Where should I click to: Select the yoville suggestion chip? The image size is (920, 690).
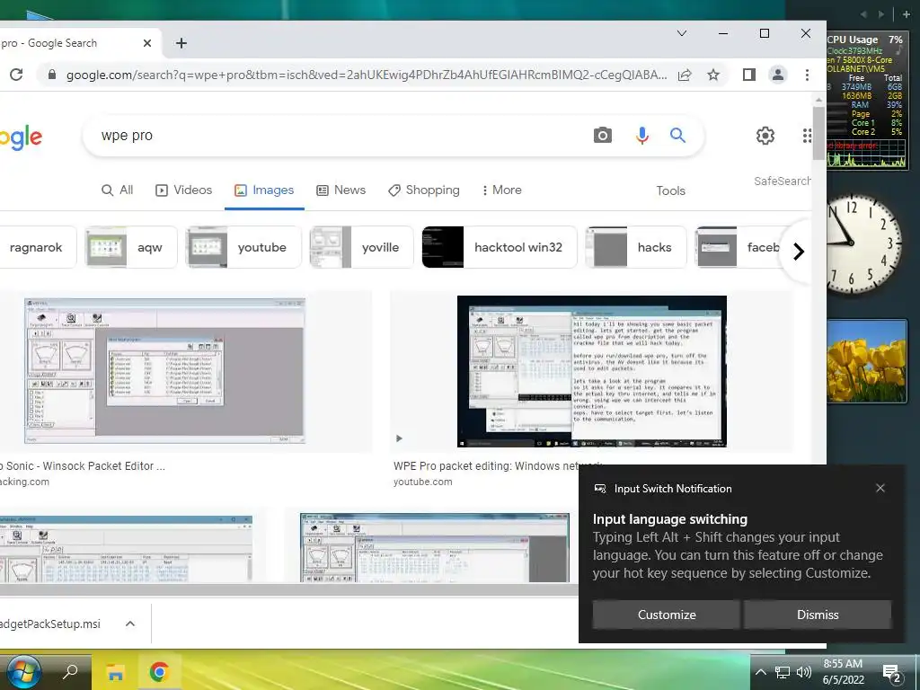coord(361,247)
